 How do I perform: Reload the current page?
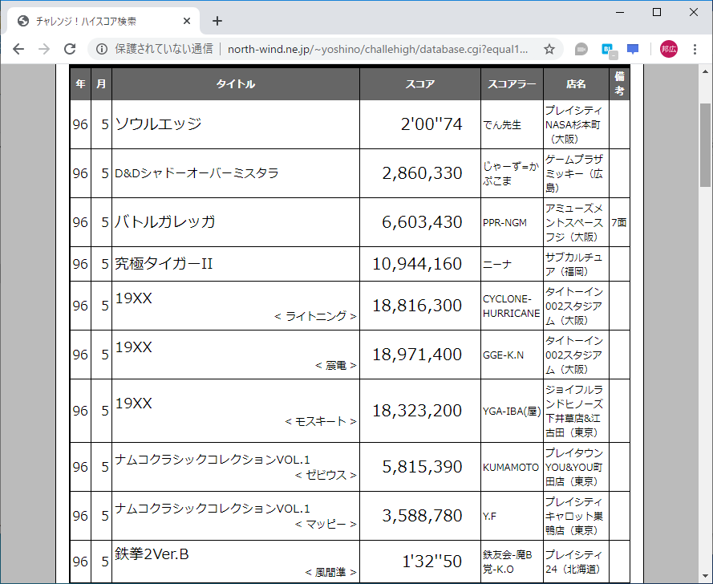[70, 49]
